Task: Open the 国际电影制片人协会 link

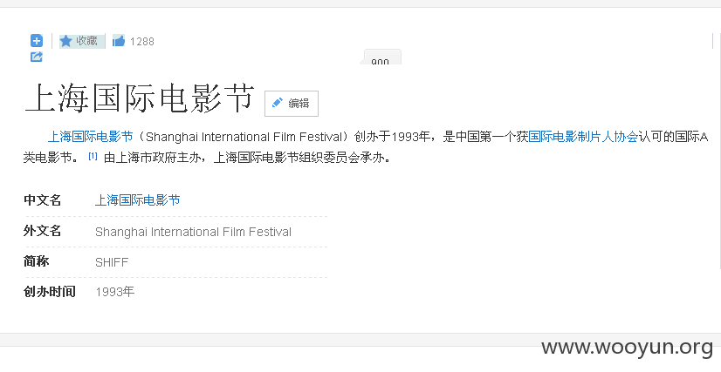Action: (583, 137)
